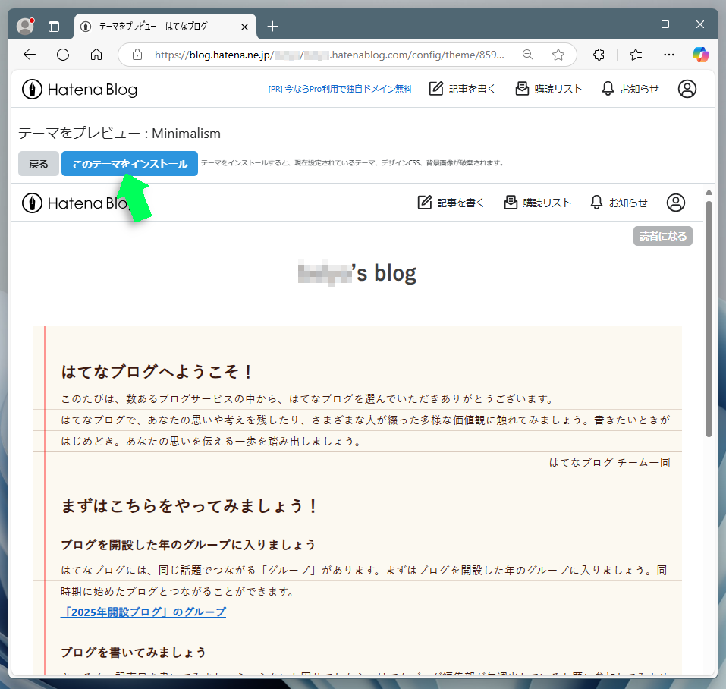Image resolution: width=726 pixels, height=689 pixels.
Task: Open the はてなブログへようこそ！ article heading
Action: [x=156, y=372]
